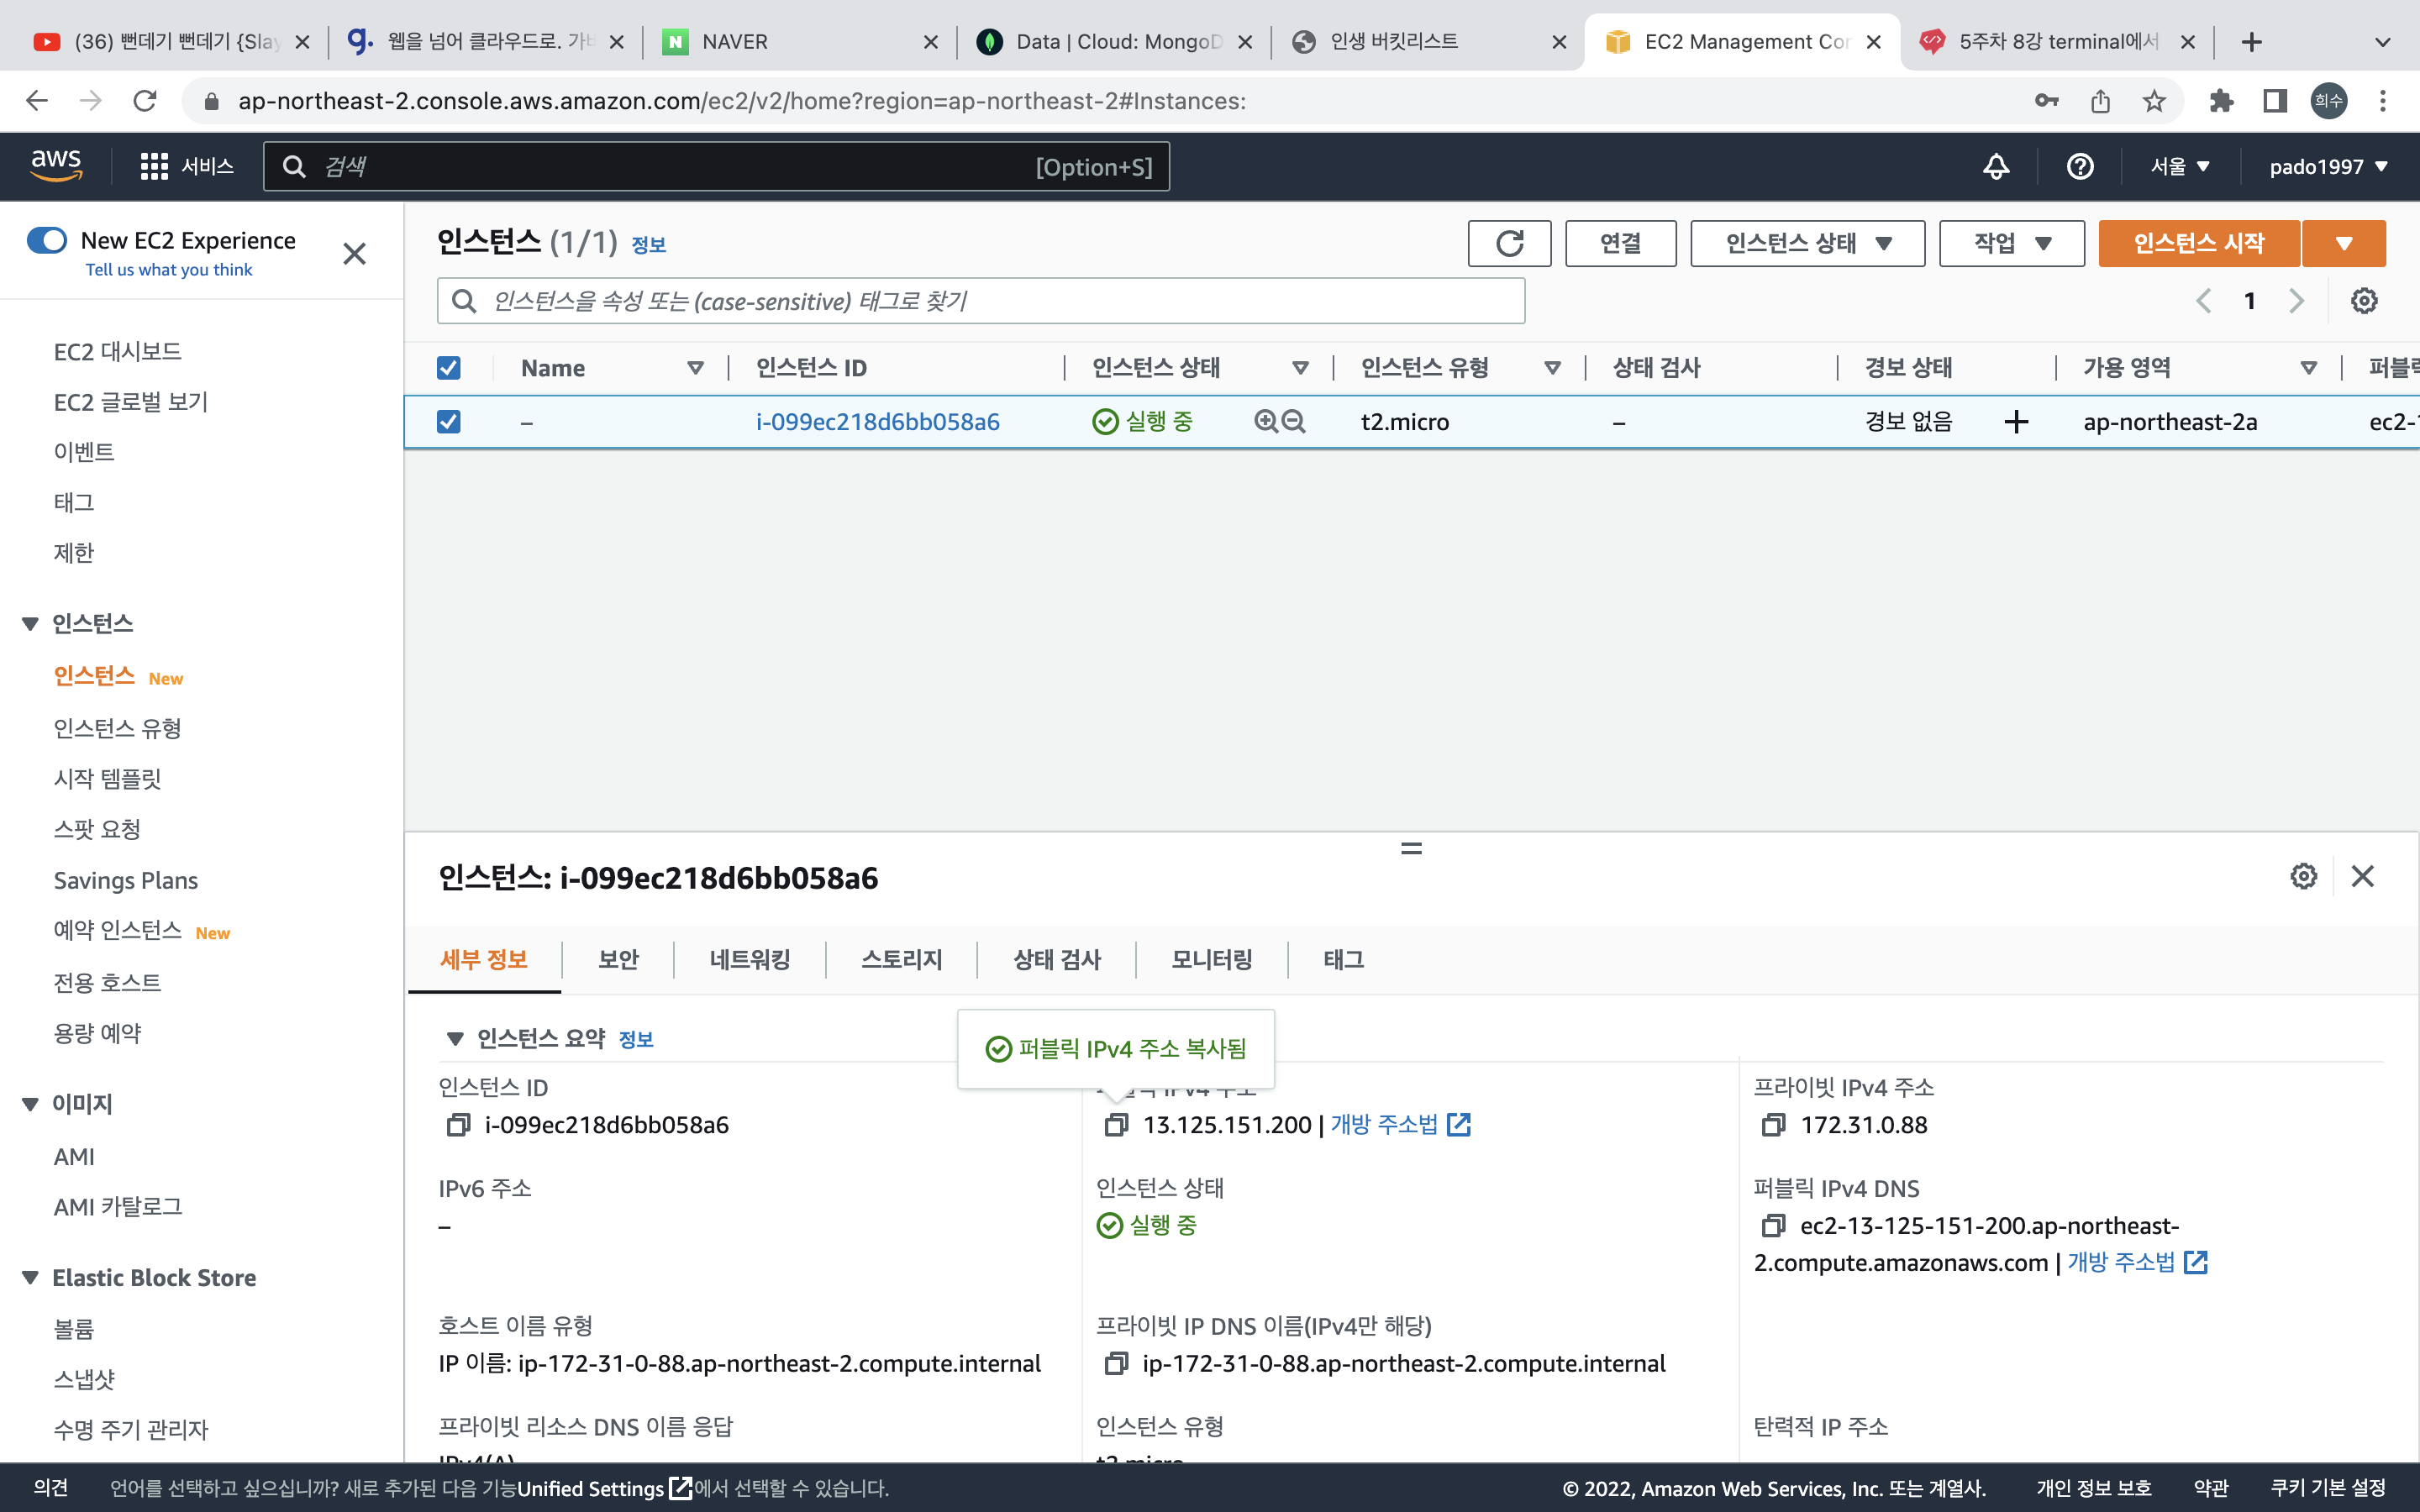Switch to the 스토리지 tab

[902, 960]
